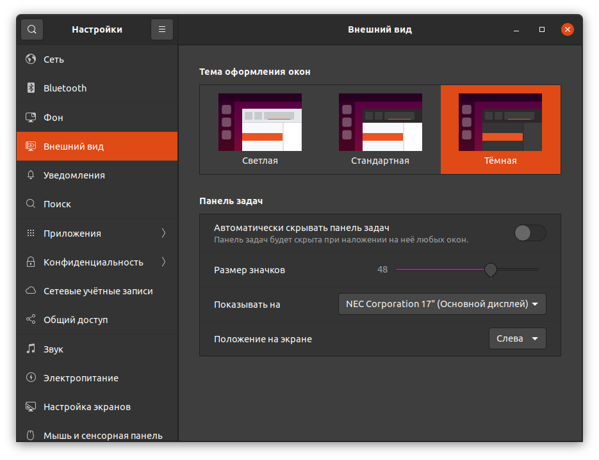Click the Bluetooth icon in sidebar
Image resolution: width=599 pixels, height=460 pixels.
pyautogui.click(x=30, y=88)
